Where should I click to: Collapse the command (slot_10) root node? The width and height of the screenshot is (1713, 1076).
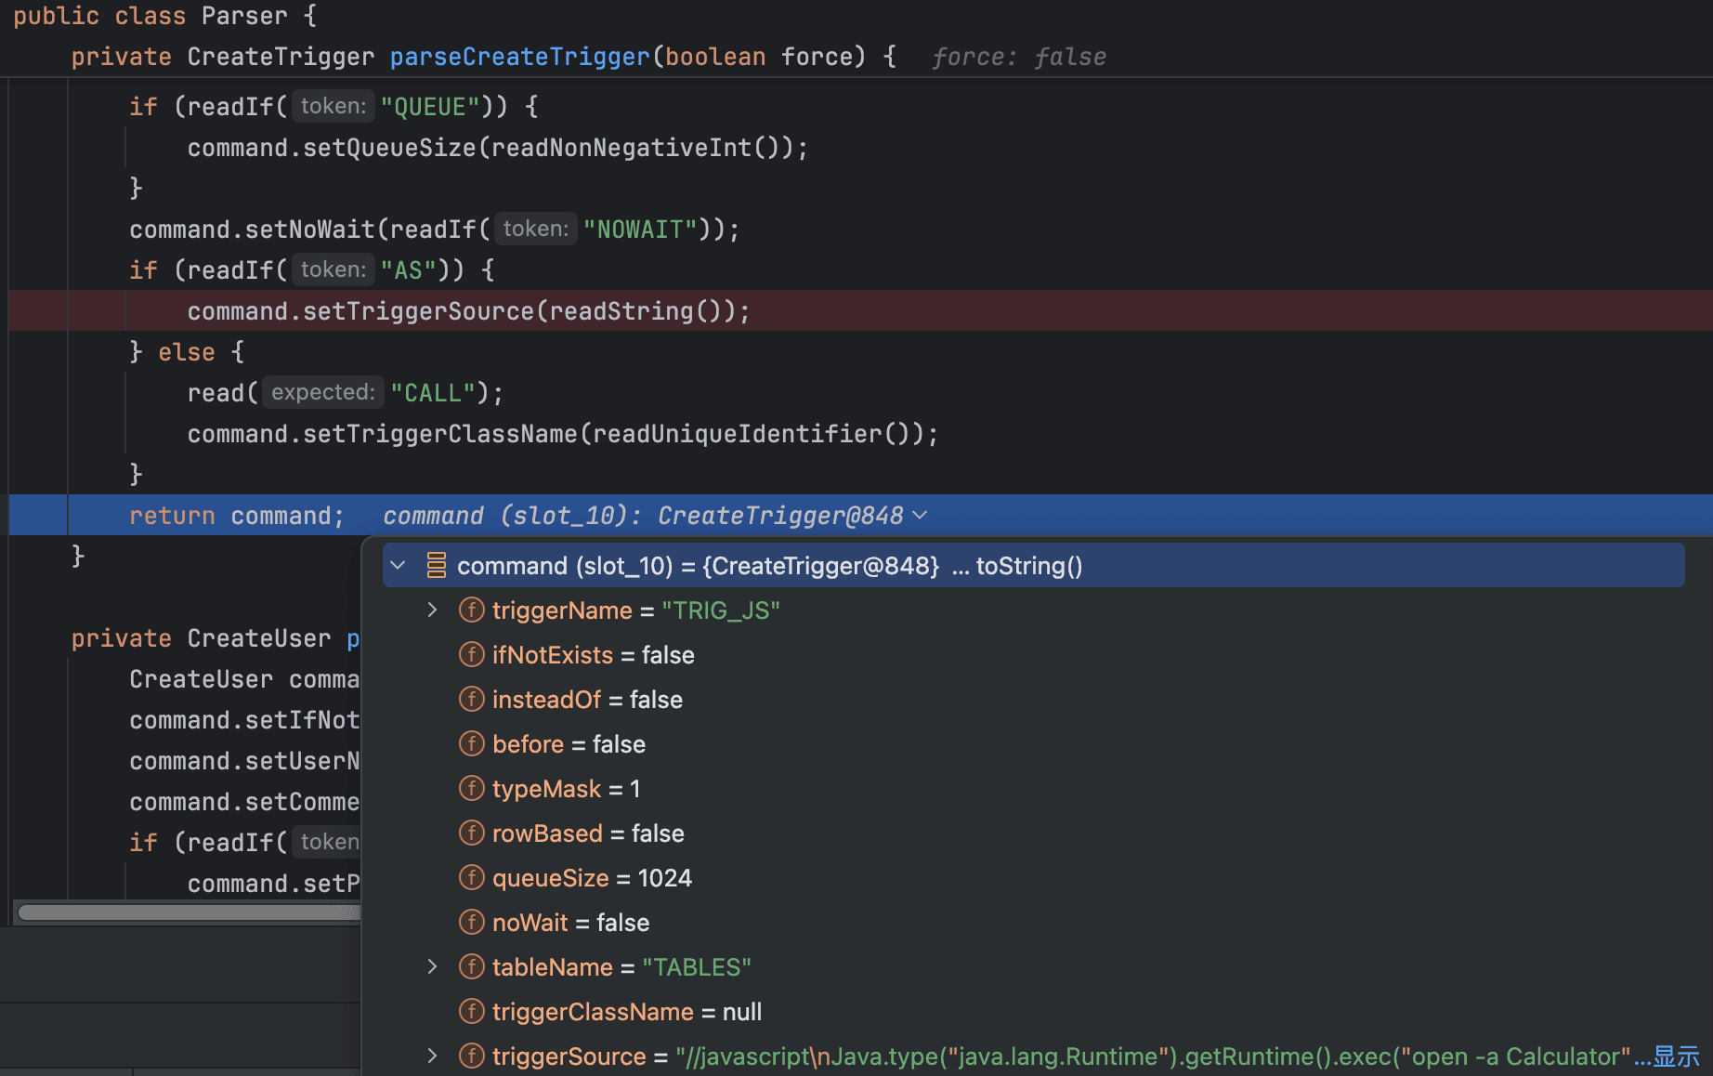pos(399,566)
